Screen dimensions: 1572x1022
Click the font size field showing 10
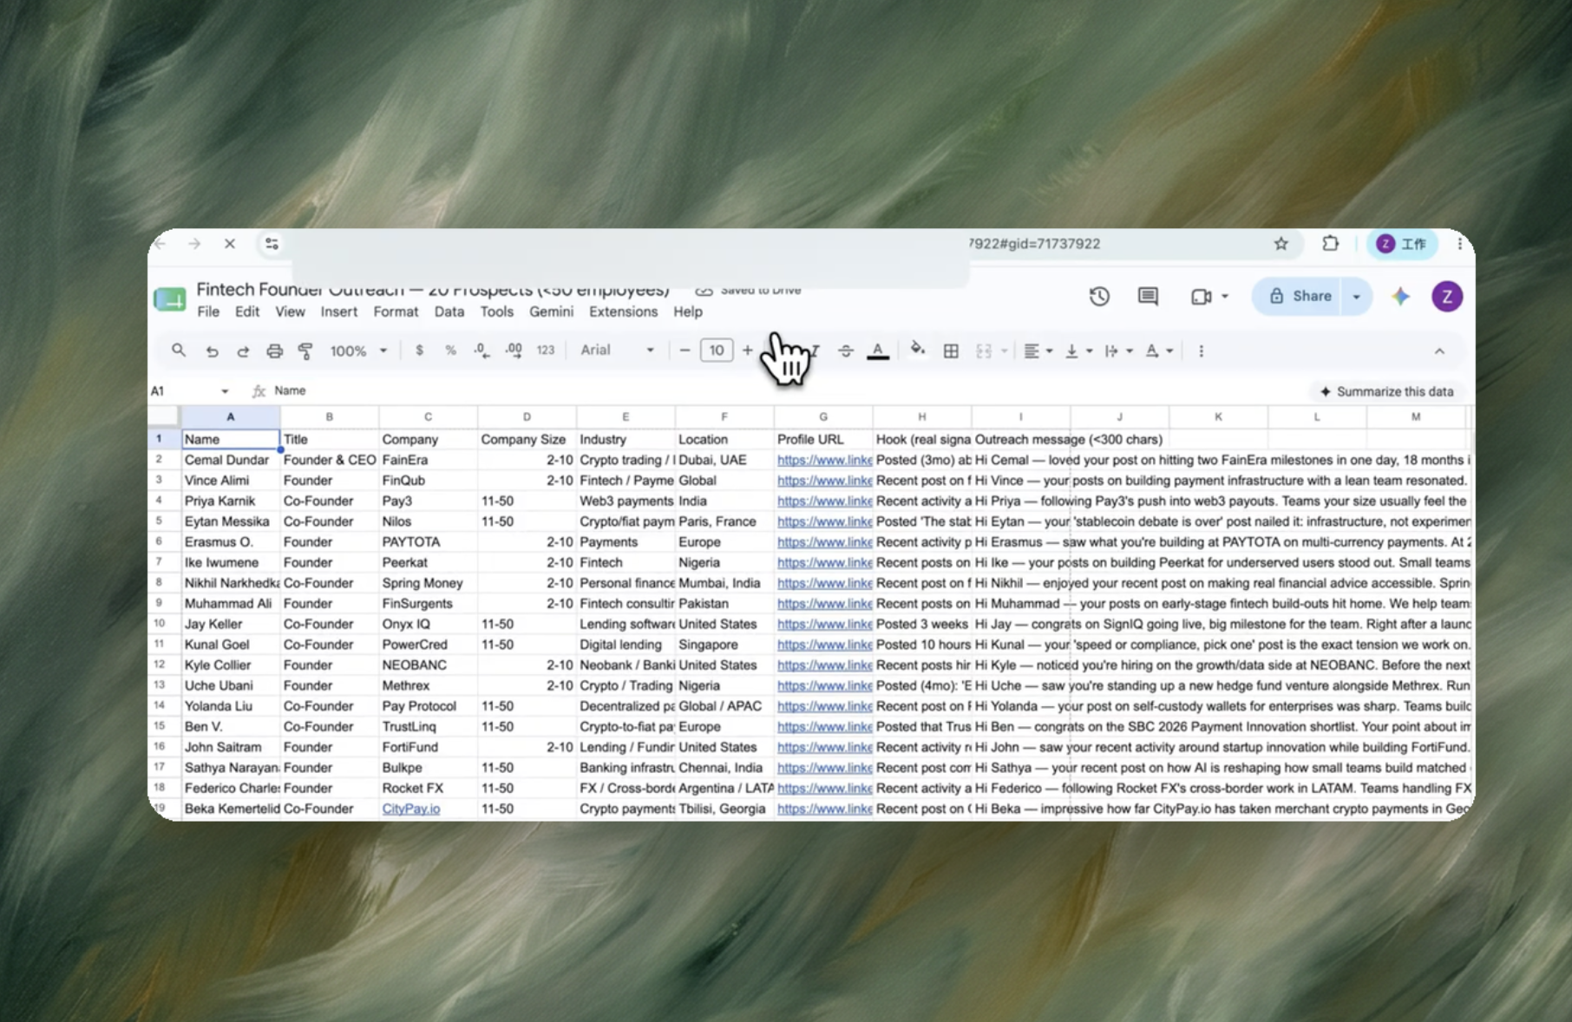[716, 350]
